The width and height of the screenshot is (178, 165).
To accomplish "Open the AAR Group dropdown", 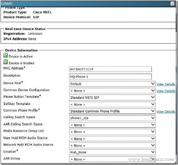I will (112, 159).
